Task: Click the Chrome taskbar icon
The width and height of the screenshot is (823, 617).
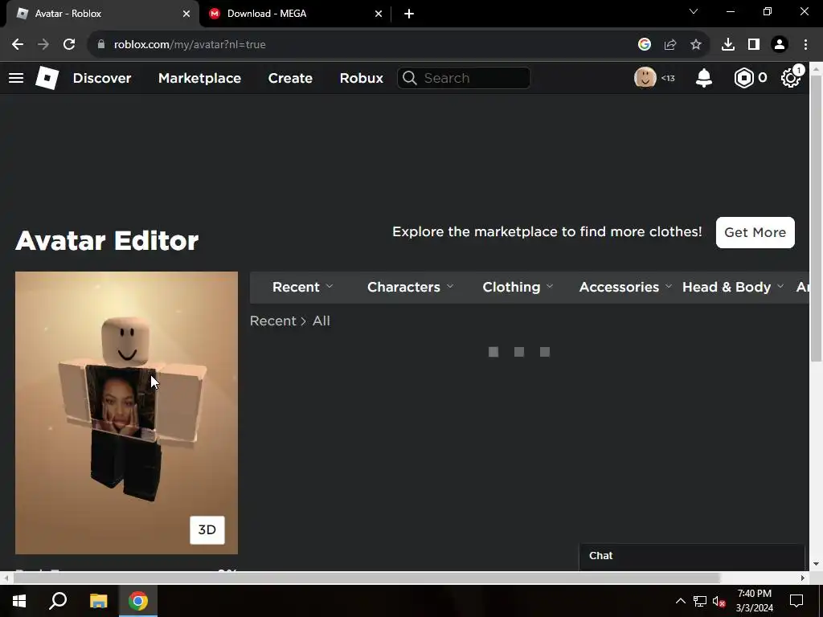Action: [138, 601]
